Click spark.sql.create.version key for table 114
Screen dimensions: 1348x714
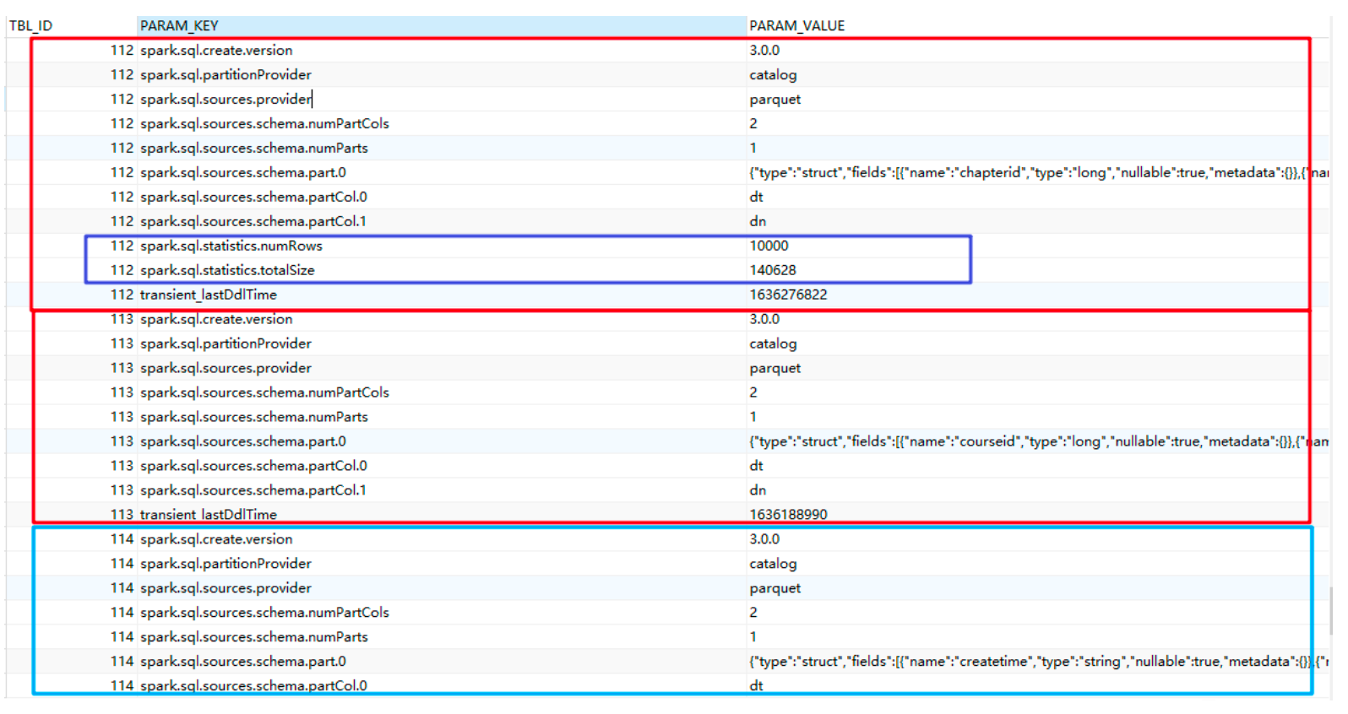tap(216, 539)
